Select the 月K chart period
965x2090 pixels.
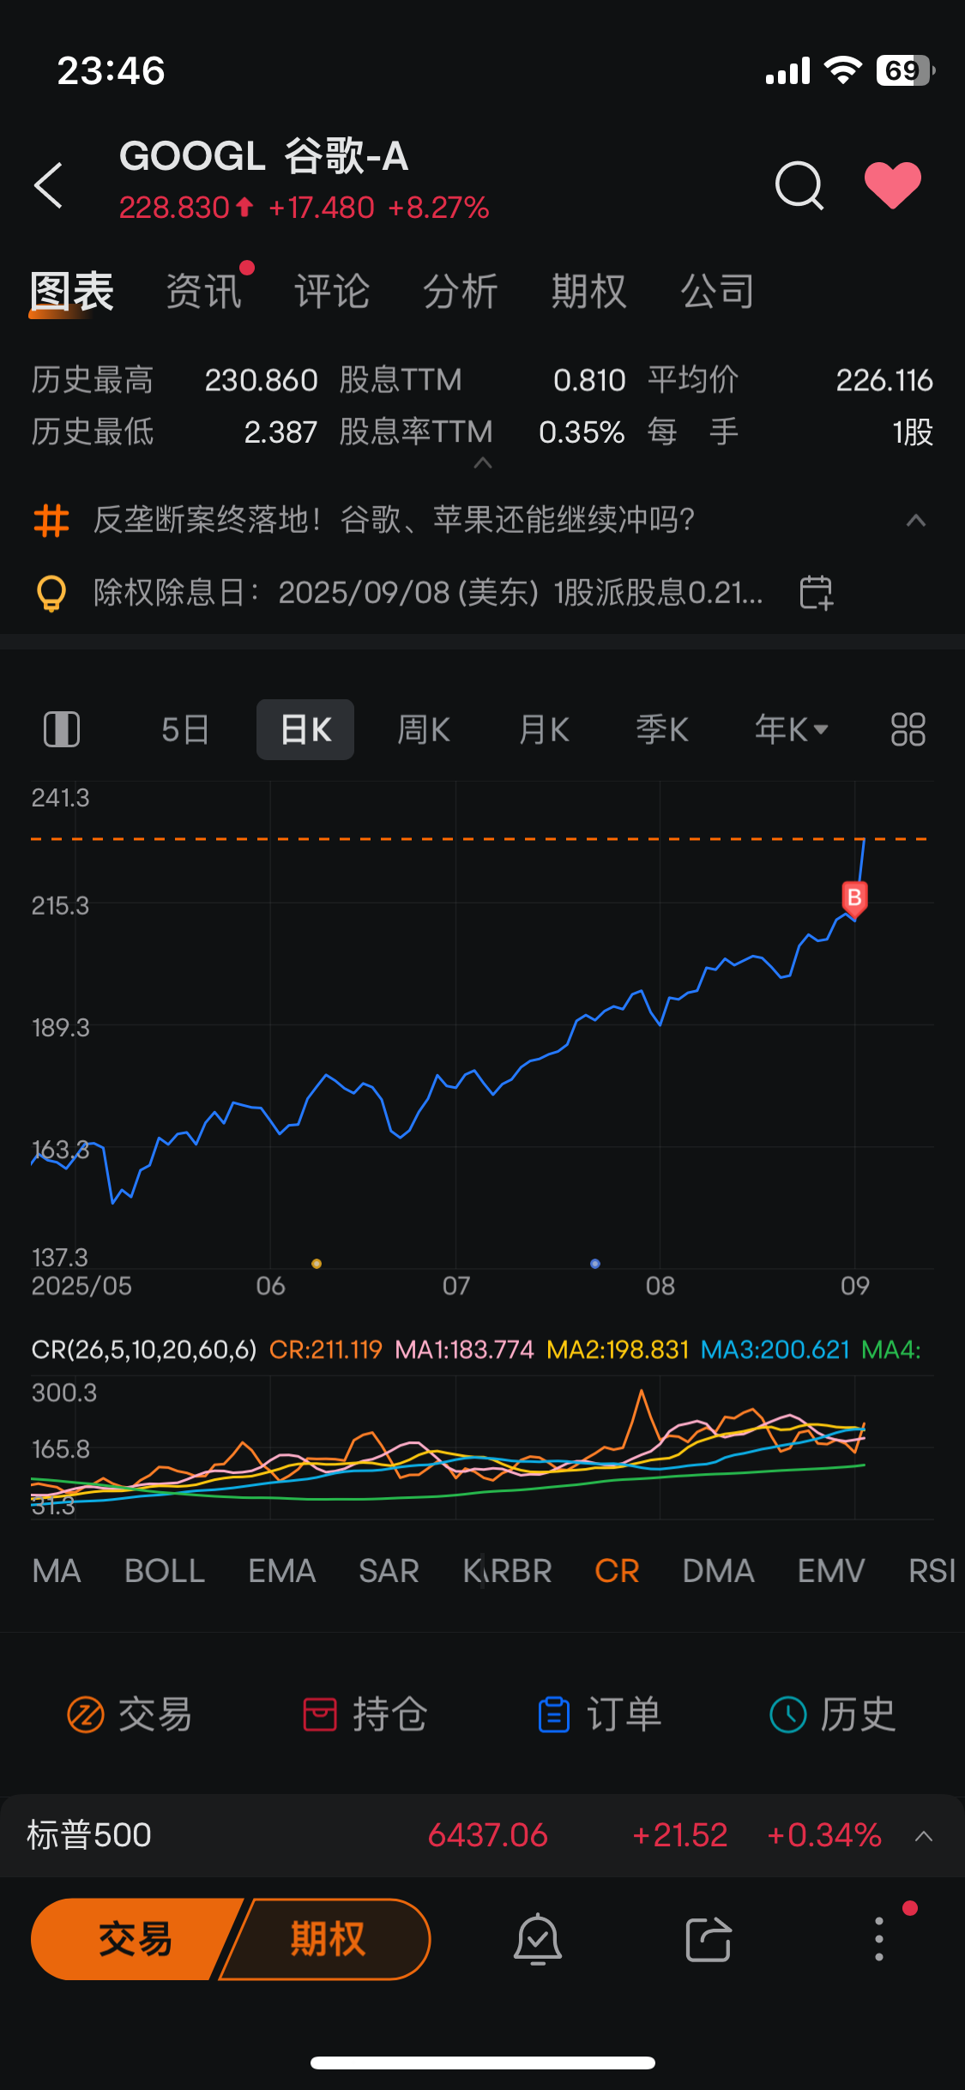[x=544, y=730]
